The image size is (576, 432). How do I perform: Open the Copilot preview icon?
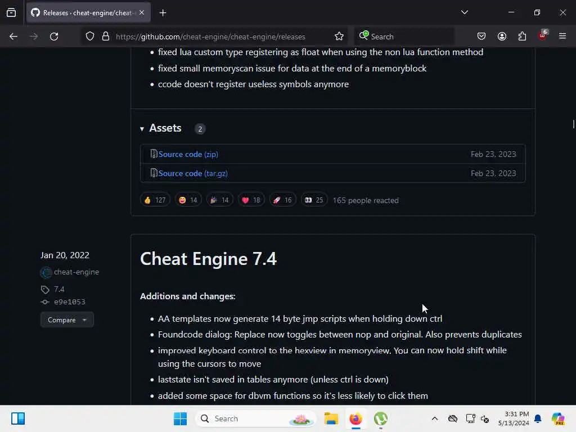[x=558, y=418]
